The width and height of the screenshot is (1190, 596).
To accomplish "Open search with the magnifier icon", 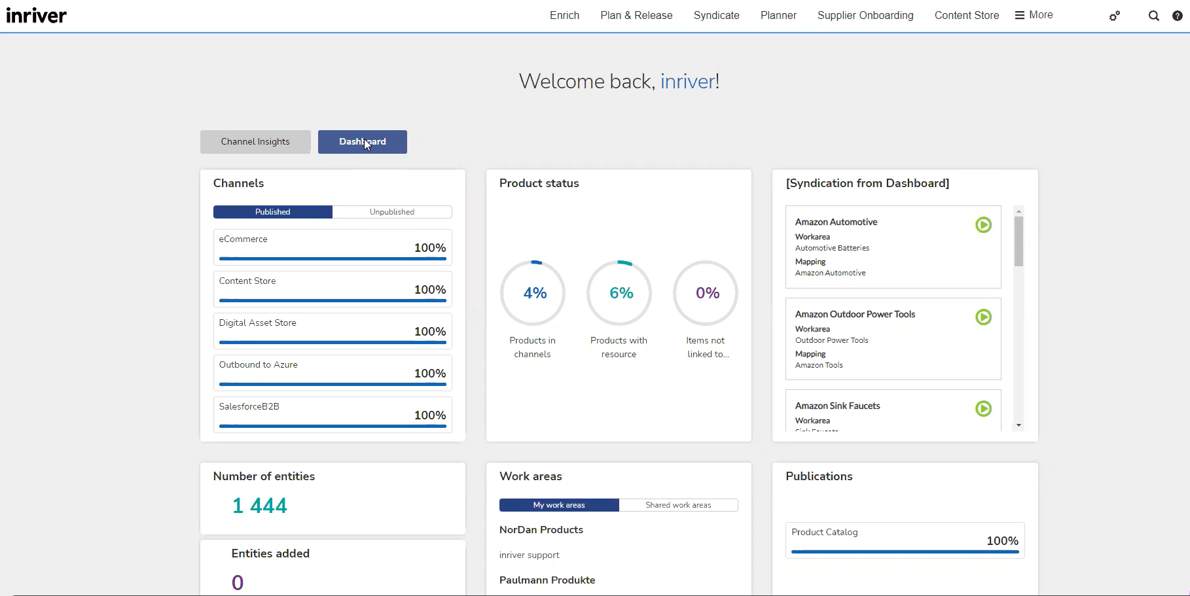I will 1153,16.
